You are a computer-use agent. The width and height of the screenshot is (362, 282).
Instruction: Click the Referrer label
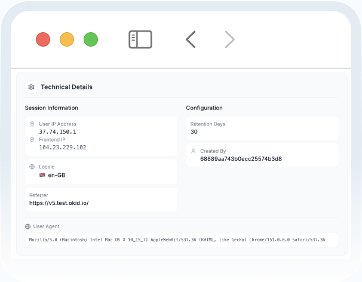pyautogui.click(x=39, y=195)
